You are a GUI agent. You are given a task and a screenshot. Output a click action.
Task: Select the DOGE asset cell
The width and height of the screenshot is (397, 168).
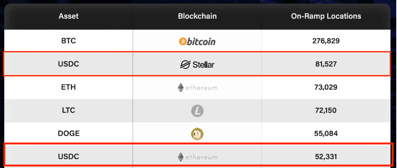pyautogui.click(x=68, y=133)
